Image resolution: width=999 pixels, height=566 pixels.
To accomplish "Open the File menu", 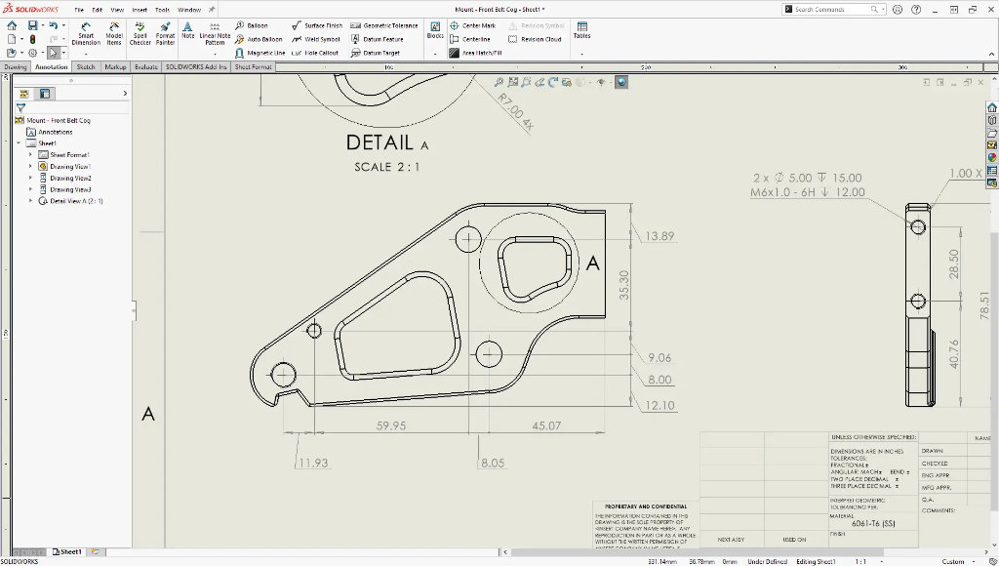I will coord(79,10).
